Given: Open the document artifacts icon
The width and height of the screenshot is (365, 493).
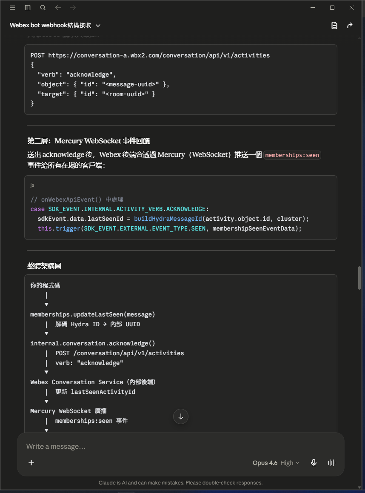Looking at the screenshot, I should [334, 26].
